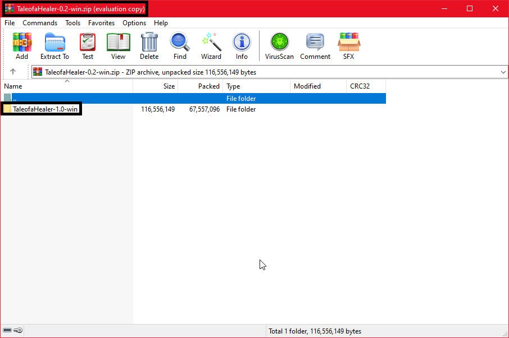Close the WinRAR window

coord(496,9)
